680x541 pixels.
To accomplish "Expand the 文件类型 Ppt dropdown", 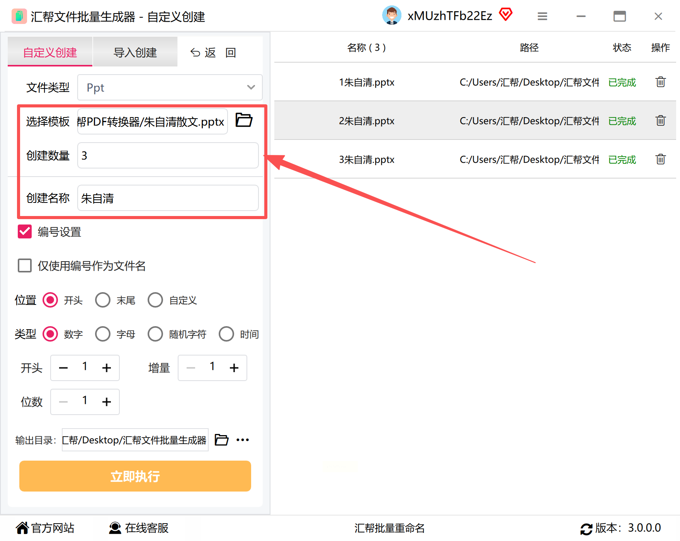I will coord(170,87).
